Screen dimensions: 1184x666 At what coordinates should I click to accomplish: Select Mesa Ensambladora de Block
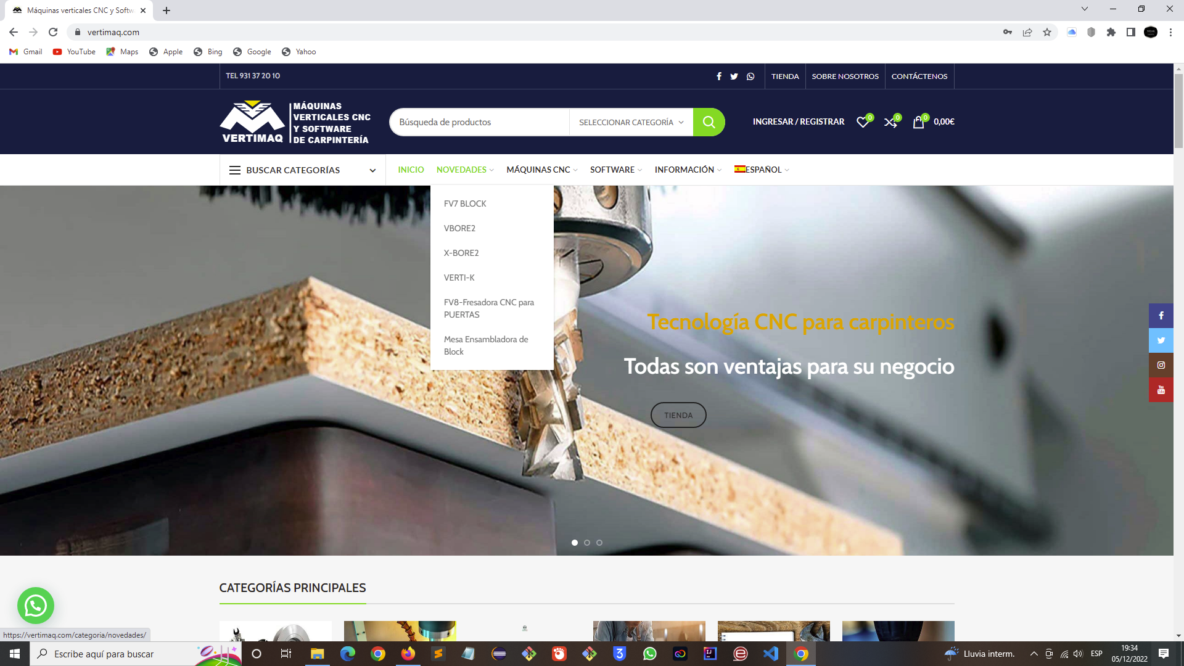point(486,345)
